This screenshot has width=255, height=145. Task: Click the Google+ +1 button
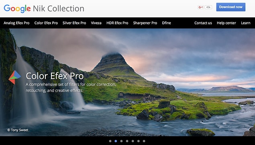coord(201,7)
